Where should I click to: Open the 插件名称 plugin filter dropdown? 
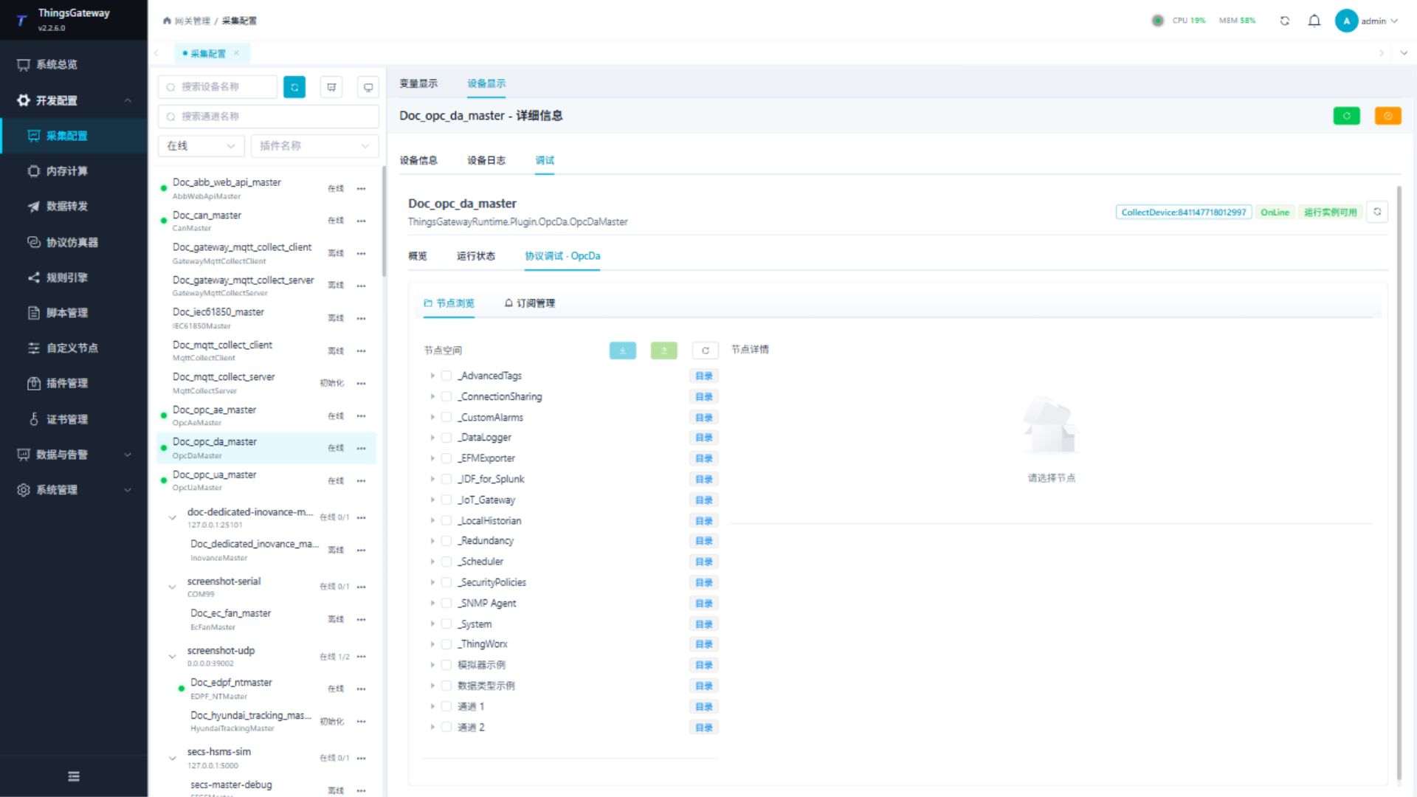pyautogui.click(x=315, y=146)
